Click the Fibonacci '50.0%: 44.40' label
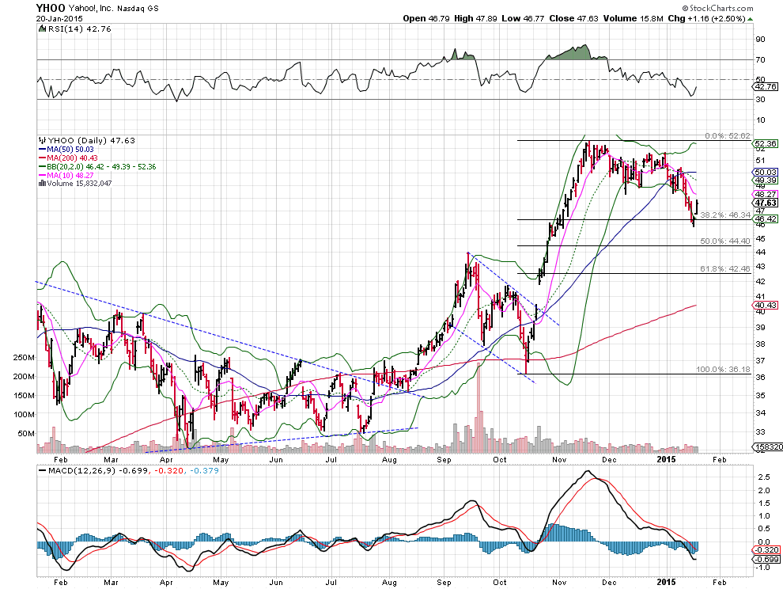The height and width of the screenshot is (589, 783). 725,241
